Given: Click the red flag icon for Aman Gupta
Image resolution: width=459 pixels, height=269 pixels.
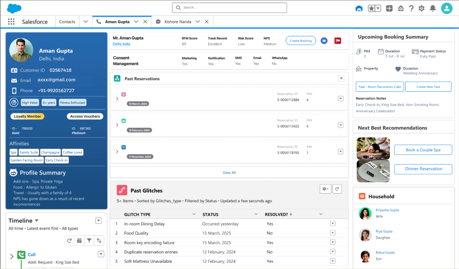Looking at the screenshot, I should (x=337, y=41).
